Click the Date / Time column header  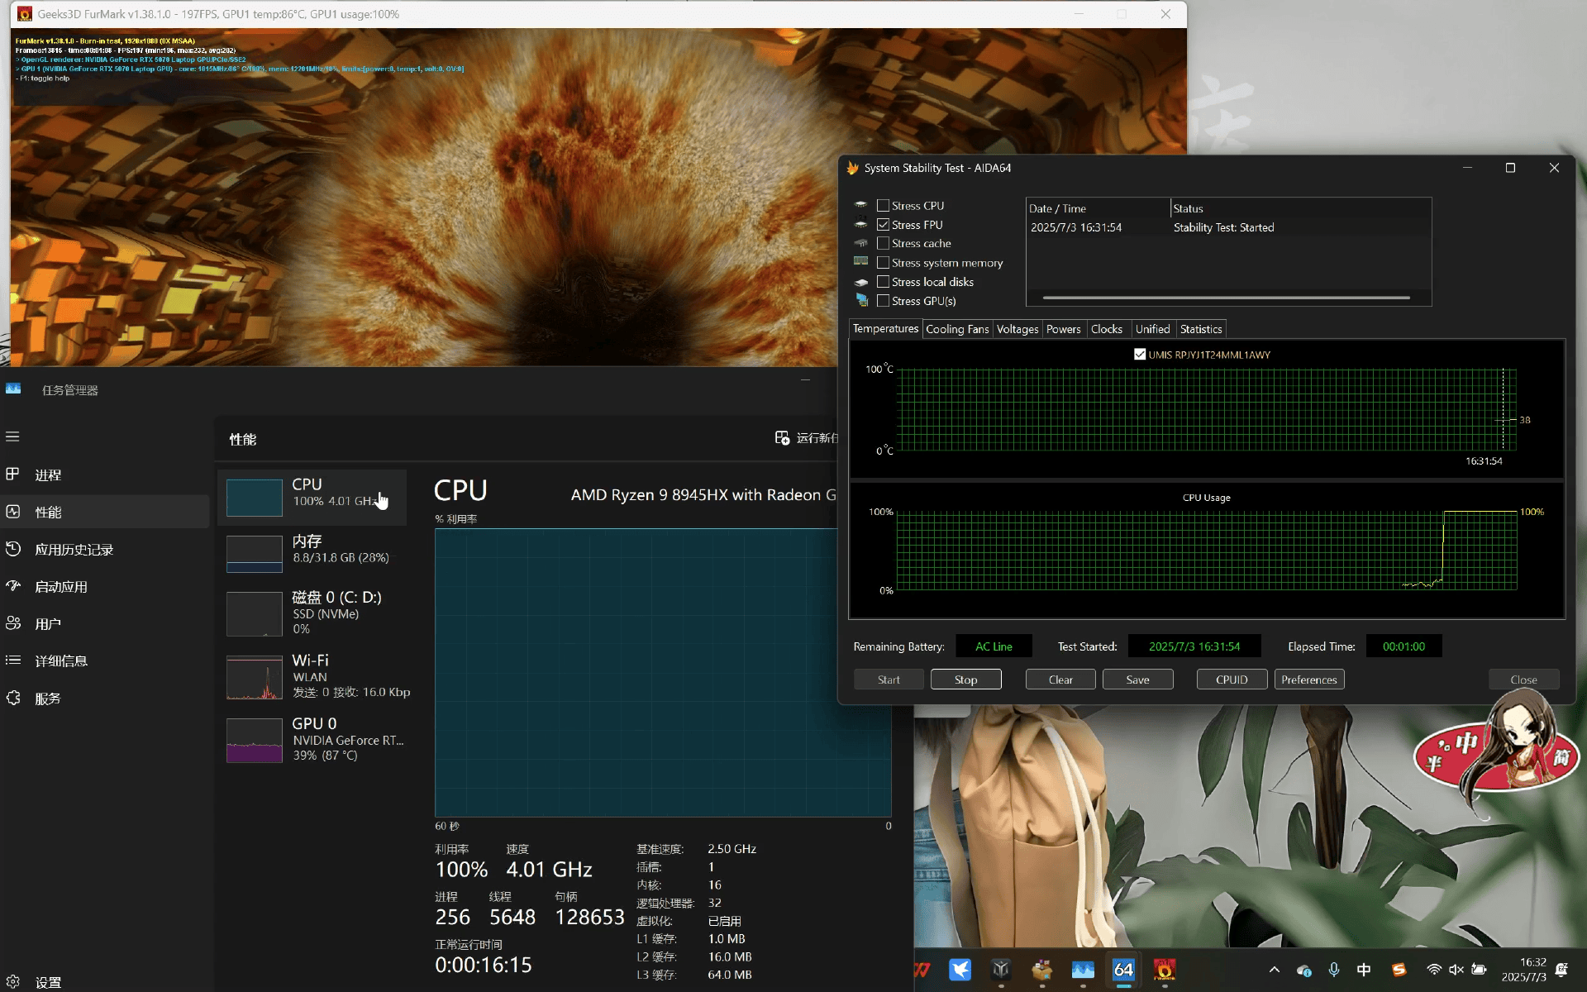coord(1099,208)
